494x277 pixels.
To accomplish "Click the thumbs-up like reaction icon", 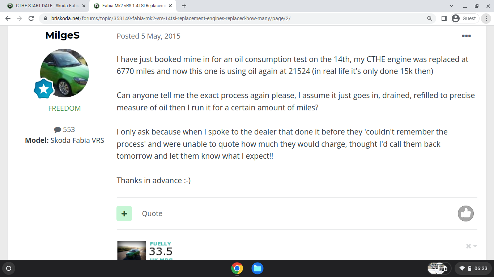I will click(x=466, y=214).
